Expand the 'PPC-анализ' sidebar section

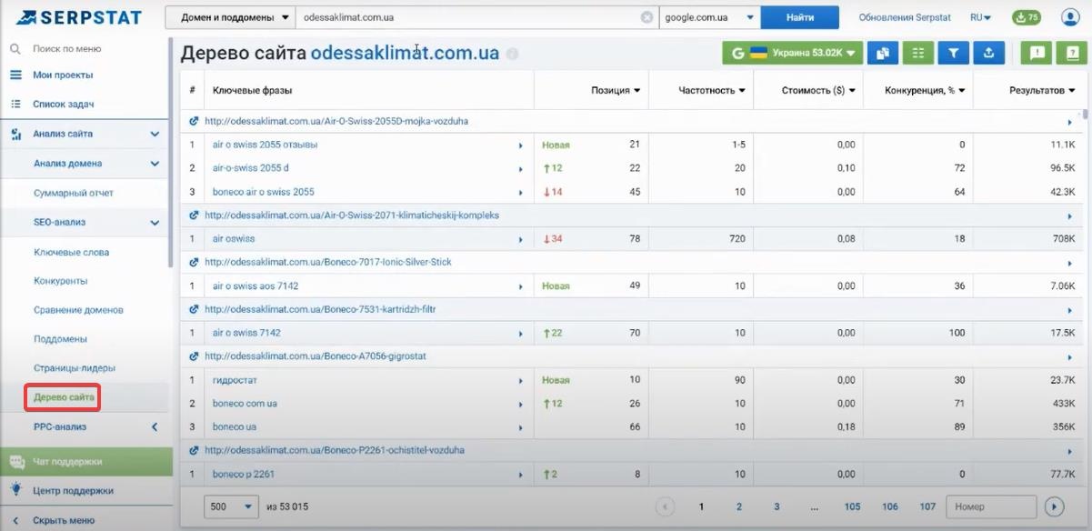pos(155,426)
